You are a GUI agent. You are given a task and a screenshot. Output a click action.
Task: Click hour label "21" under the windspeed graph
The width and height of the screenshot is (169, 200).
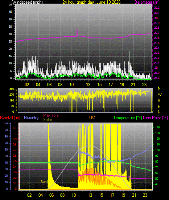133,85
